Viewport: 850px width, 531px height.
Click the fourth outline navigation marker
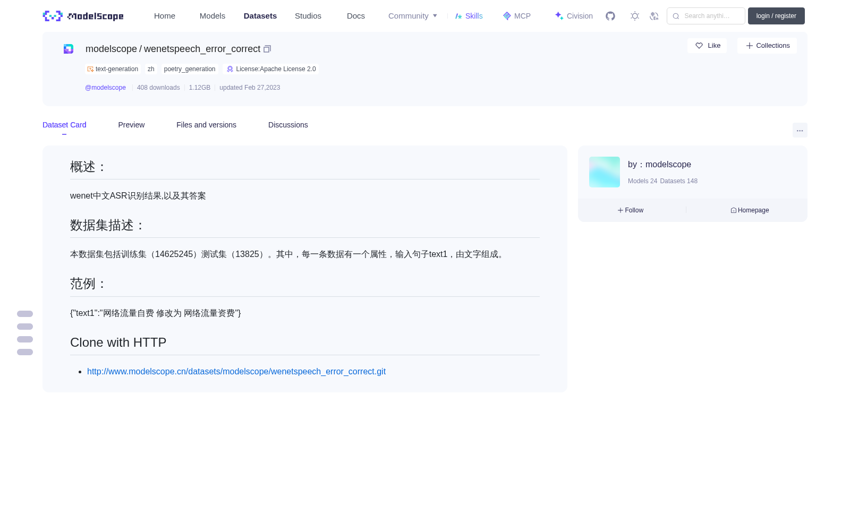(25, 352)
